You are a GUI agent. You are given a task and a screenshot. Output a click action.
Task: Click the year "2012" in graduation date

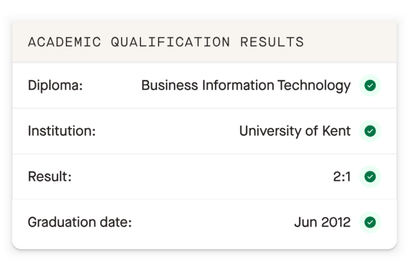point(336,222)
